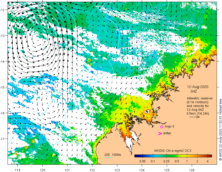Screen dimensions: 222x172
Task: Click the magenta drifter arrowhead symbol
Action: click(160, 133)
